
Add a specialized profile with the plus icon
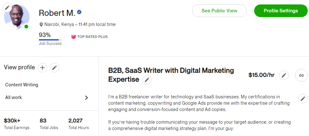[x=42, y=67]
